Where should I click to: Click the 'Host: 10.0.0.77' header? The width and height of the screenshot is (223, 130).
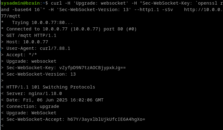click(x=27, y=42)
